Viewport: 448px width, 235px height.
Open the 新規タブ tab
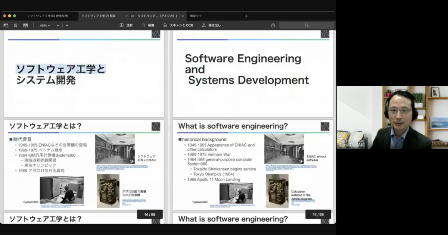point(196,16)
